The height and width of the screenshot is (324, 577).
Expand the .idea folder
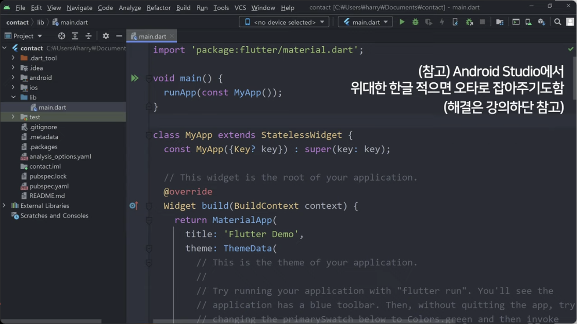pos(13,68)
